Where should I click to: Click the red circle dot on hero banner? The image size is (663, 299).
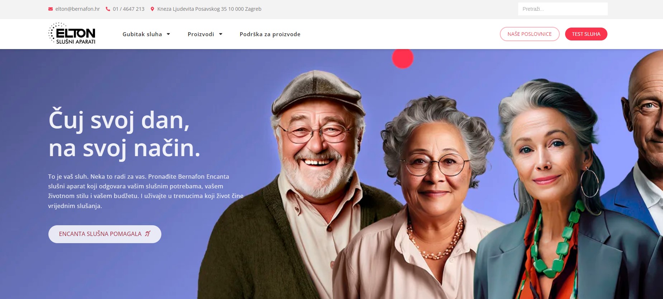403,58
